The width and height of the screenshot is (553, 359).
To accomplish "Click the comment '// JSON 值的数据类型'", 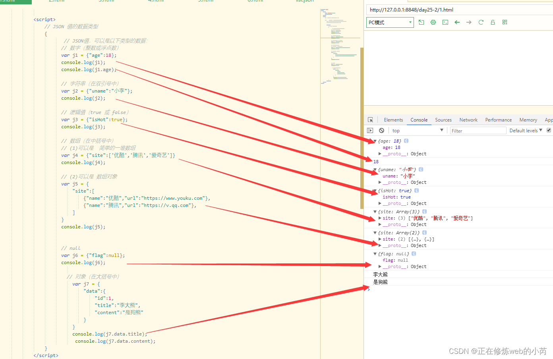I will click(71, 27).
